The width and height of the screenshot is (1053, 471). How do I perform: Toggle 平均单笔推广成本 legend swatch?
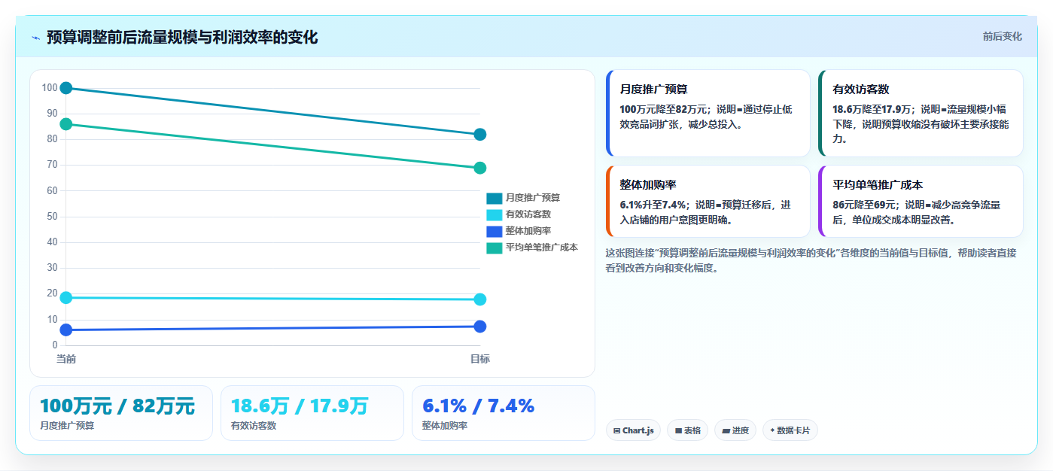point(494,248)
